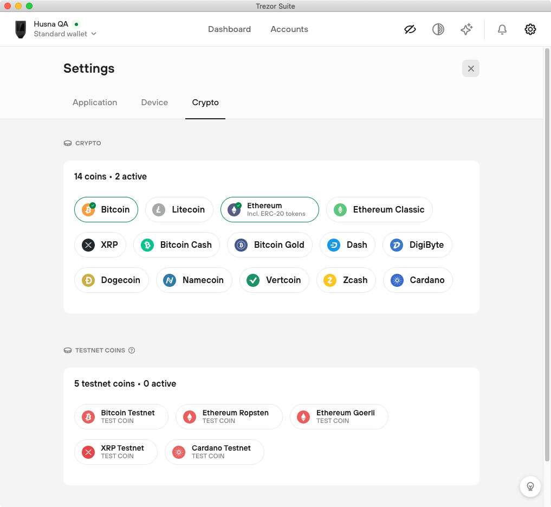Screen dimensions: 551x507
Task: Click the Cardano blue logo
Action: pyautogui.click(x=397, y=280)
